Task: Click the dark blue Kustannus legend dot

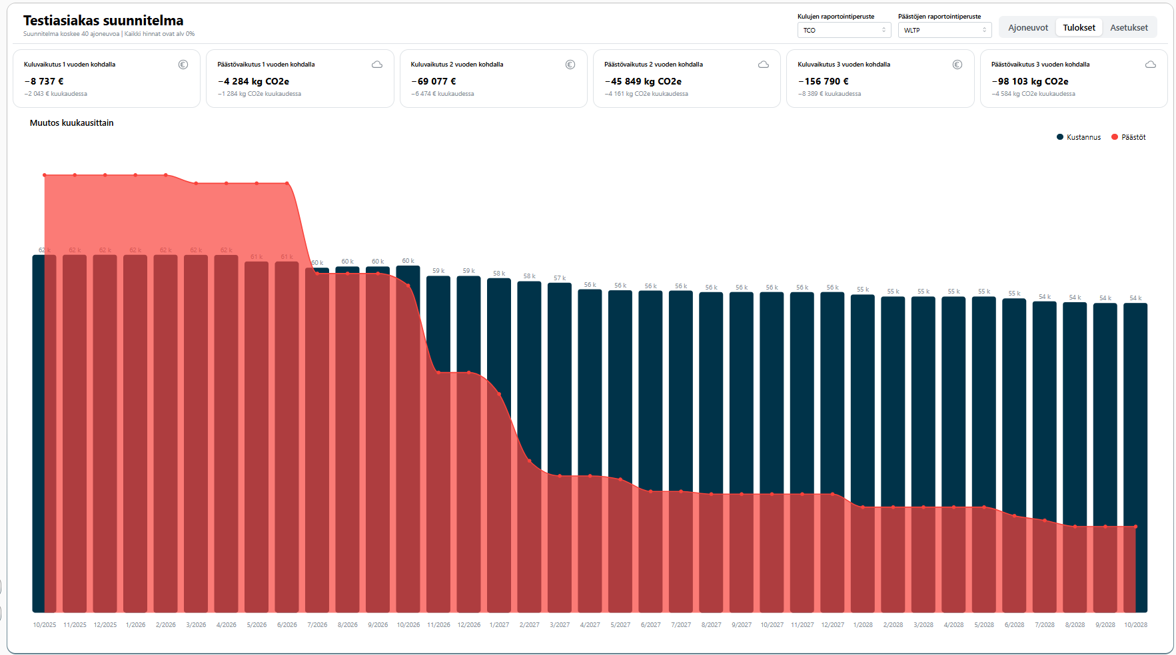Action: (1060, 137)
